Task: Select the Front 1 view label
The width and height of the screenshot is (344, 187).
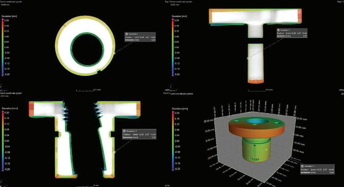Action: click(x=167, y=93)
